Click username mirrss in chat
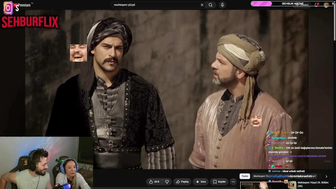This screenshot has width=336, height=189. [x=276, y=171]
